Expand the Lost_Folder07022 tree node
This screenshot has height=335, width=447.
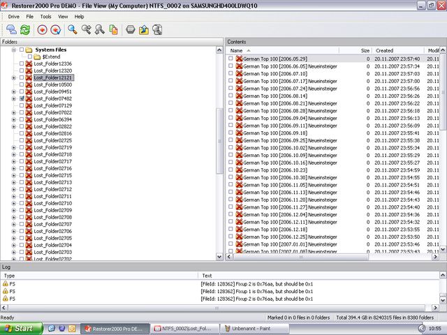tap(14, 113)
